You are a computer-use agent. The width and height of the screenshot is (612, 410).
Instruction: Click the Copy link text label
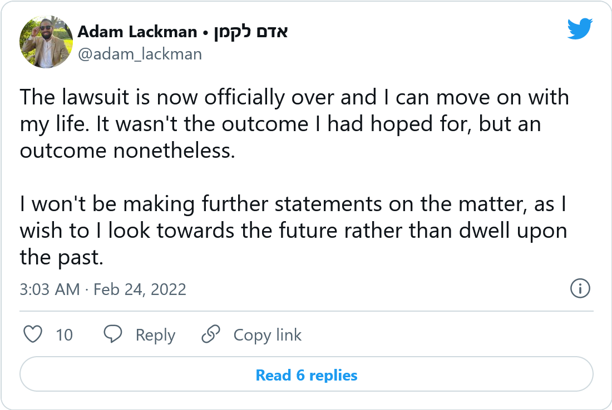point(267,335)
